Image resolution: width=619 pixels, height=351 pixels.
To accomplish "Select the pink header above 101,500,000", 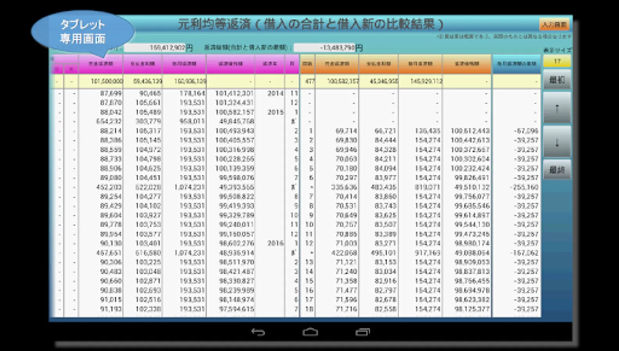I will pos(101,64).
